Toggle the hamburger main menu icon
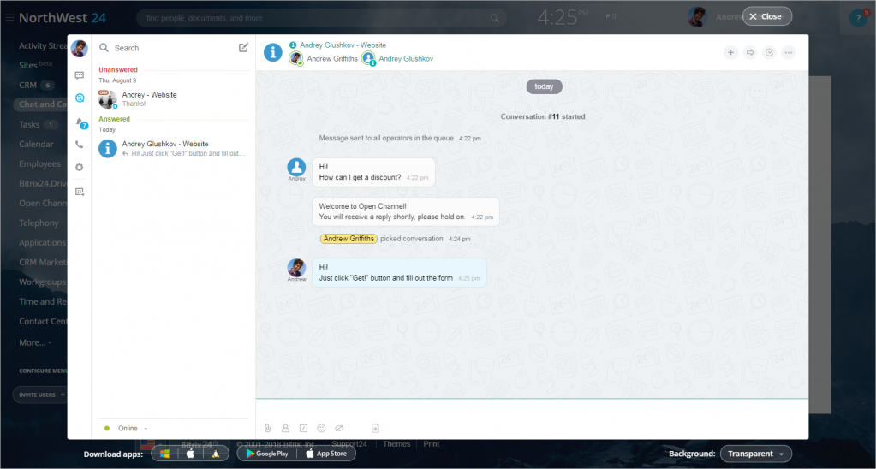 point(9,18)
